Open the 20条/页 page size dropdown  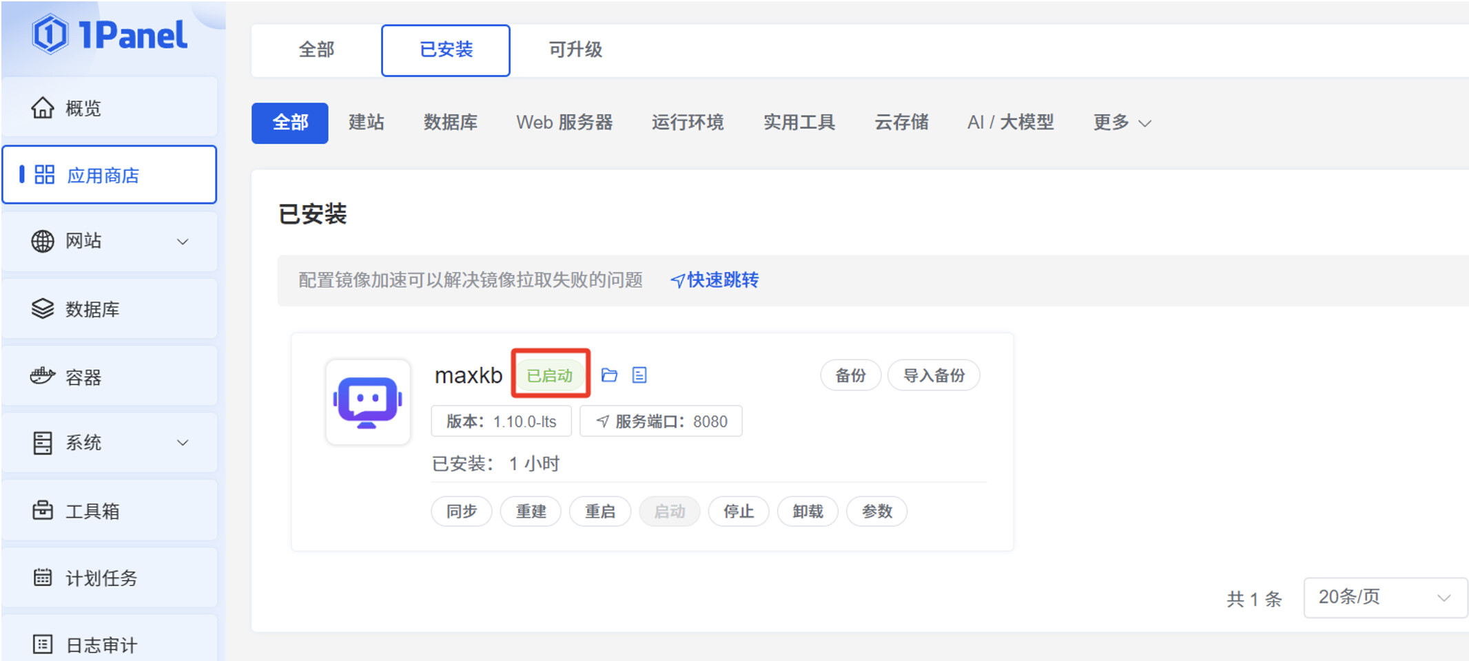(x=1385, y=597)
